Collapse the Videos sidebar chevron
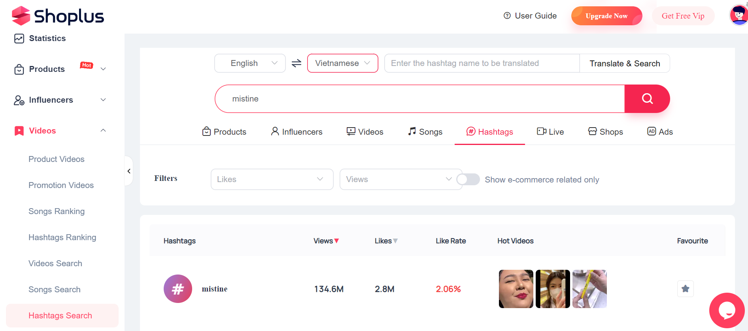Viewport: 748px width, 331px height. (103, 131)
